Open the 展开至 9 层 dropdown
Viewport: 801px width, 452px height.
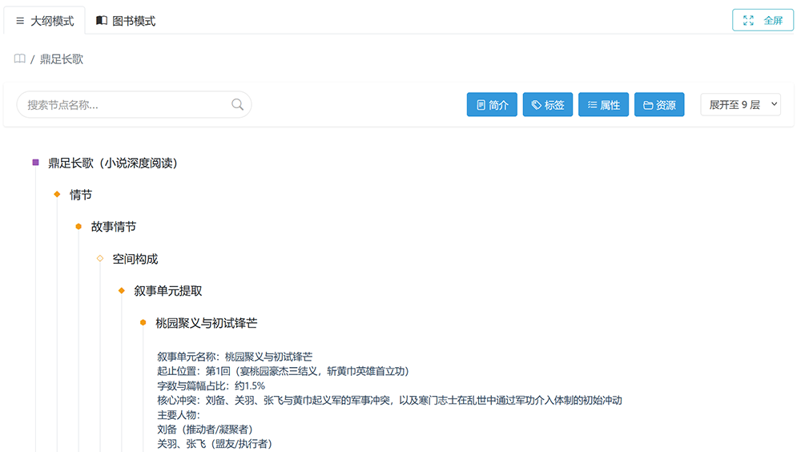tap(740, 105)
